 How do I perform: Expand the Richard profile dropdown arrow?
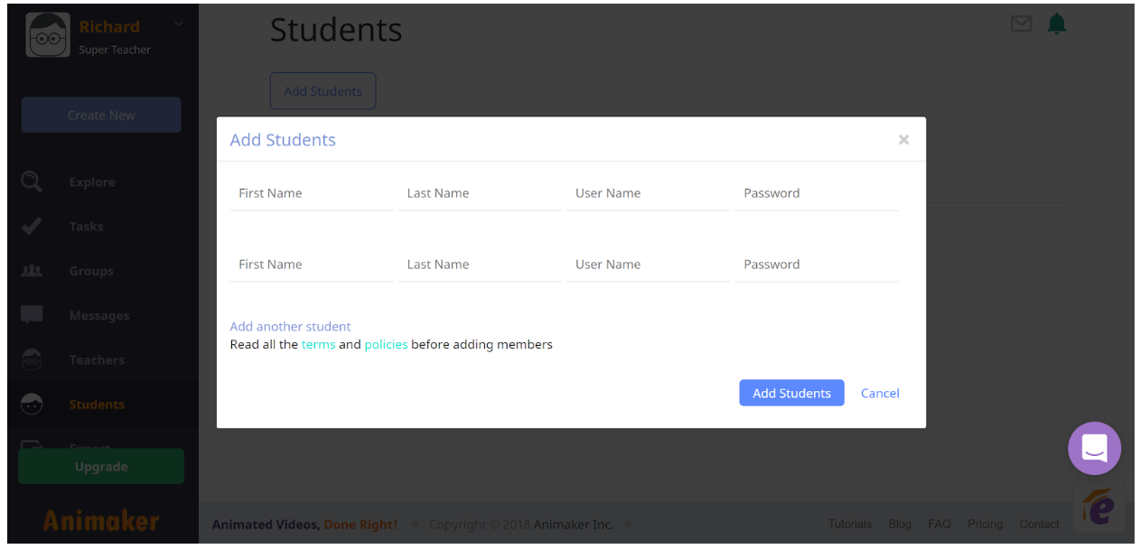point(178,23)
